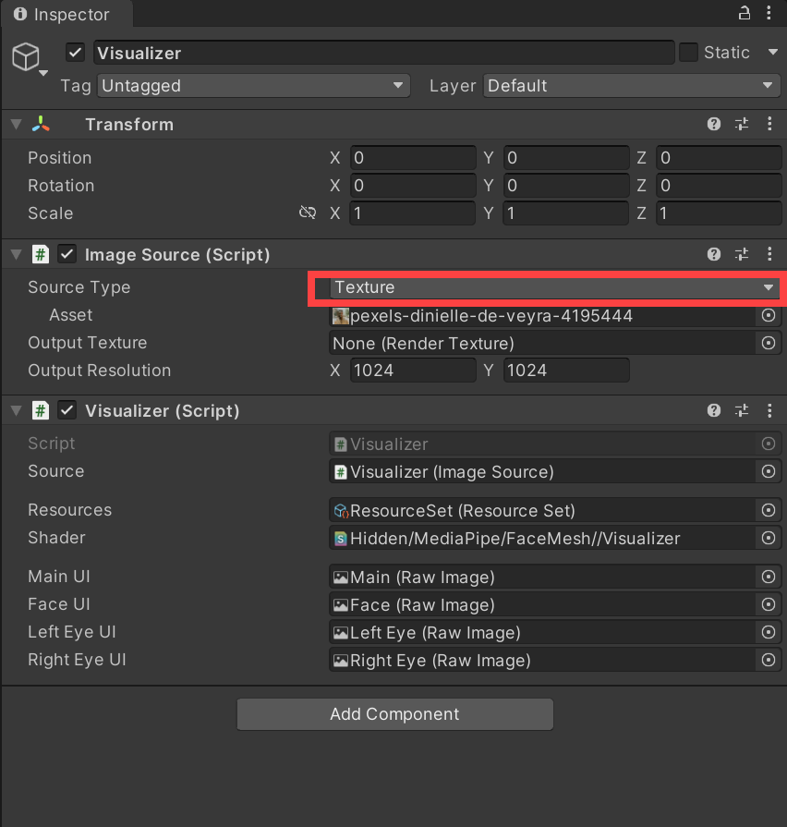Click the Transform component title
The height and width of the screenshot is (827, 787).
click(129, 125)
